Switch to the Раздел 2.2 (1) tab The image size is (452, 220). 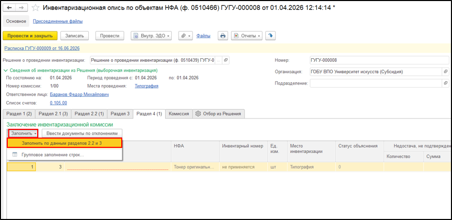(x=89, y=114)
